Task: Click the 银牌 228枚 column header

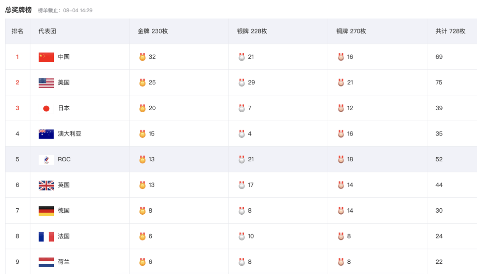Action: coord(252,31)
